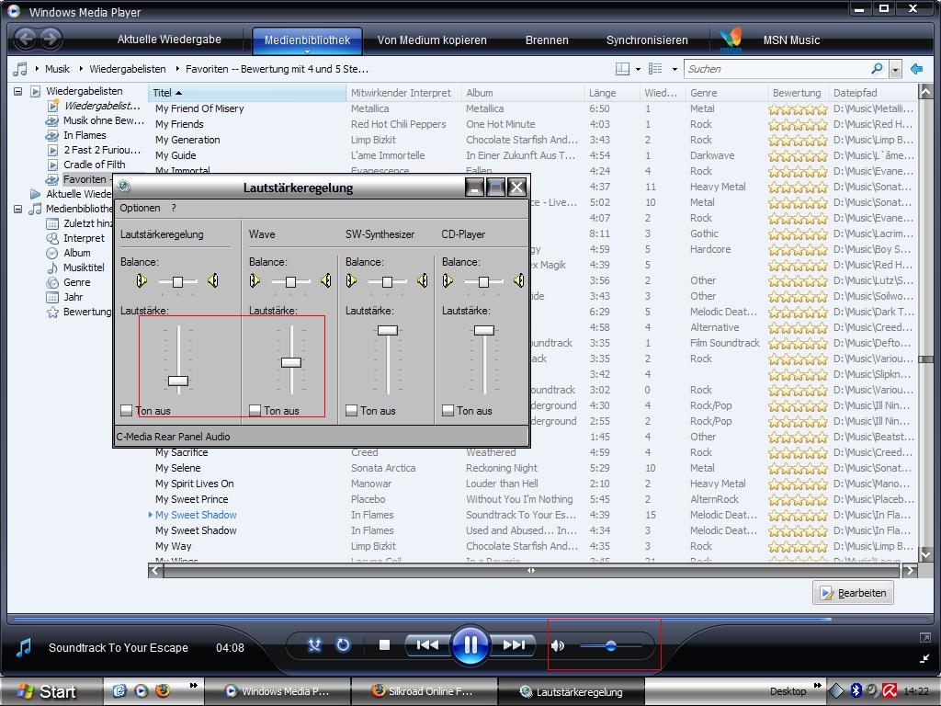Screen dimensions: 941x706
Task: Collapse the Wiedergabelisten tree node
Action: [17, 91]
